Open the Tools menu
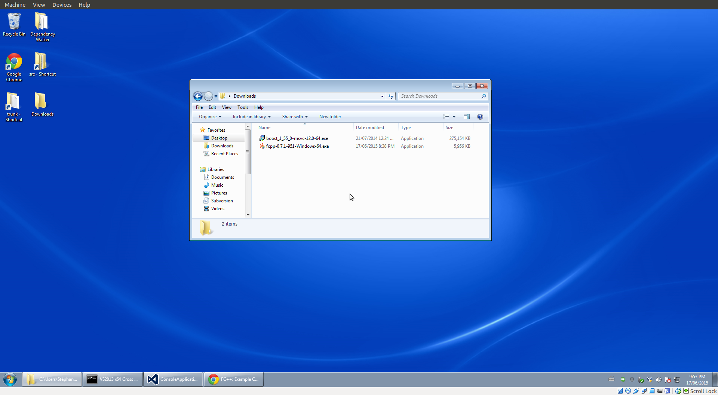 pyautogui.click(x=243, y=107)
